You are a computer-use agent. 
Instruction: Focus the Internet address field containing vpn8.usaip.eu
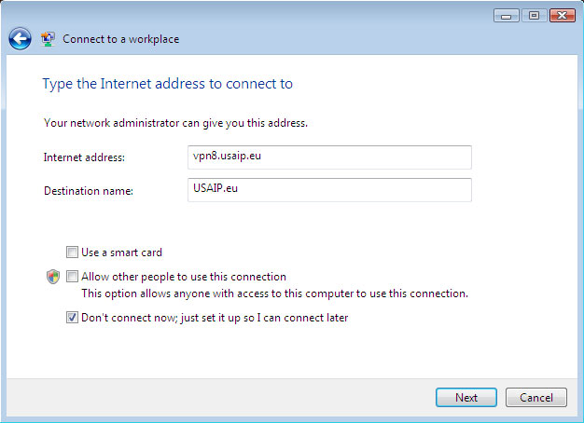click(x=329, y=157)
